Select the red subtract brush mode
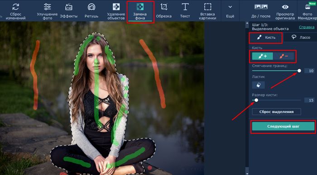 click(x=283, y=57)
